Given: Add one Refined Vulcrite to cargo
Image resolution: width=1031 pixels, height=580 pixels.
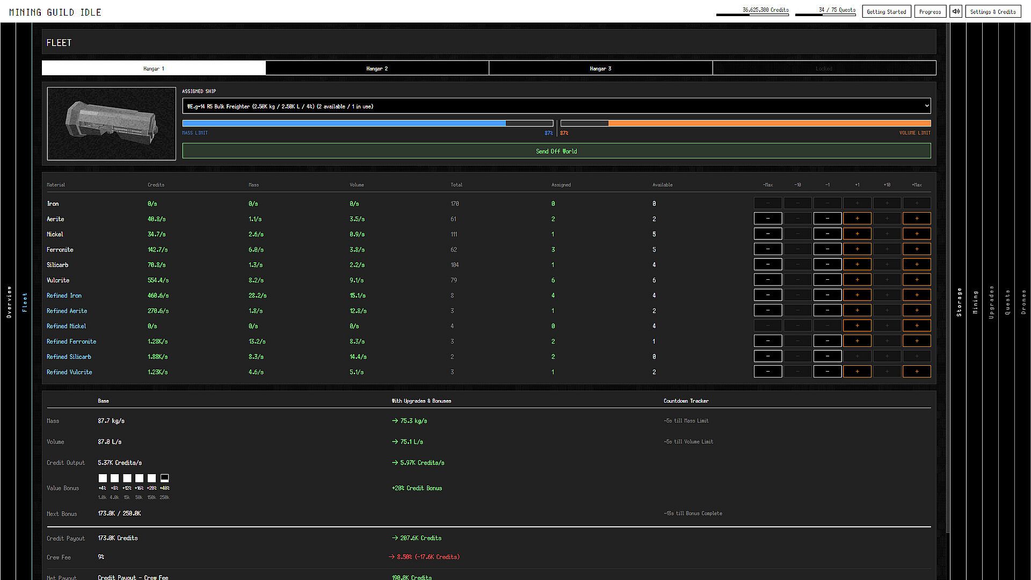Looking at the screenshot, I should [857, 372].
